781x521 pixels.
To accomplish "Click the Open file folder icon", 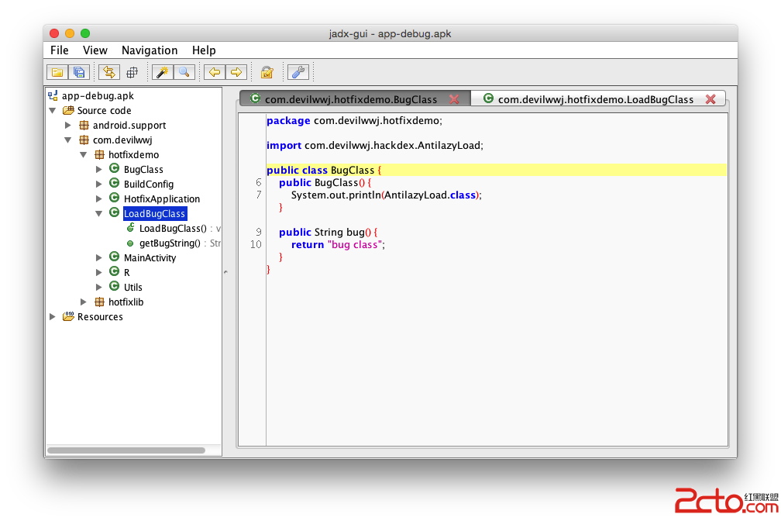I will (x=57, y=72).
